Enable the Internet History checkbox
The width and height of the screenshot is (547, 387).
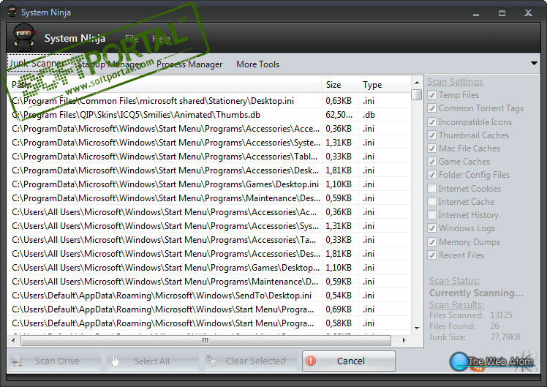coord(432,215)
